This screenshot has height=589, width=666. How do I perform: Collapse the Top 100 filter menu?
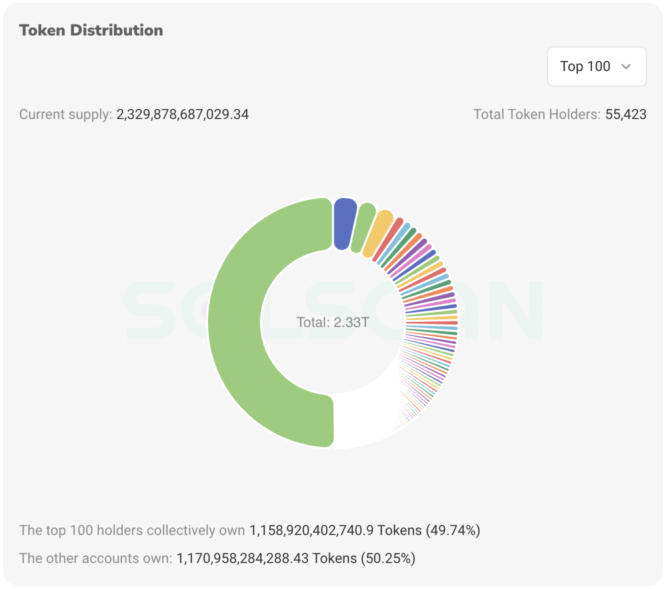(x=596, y=66)
